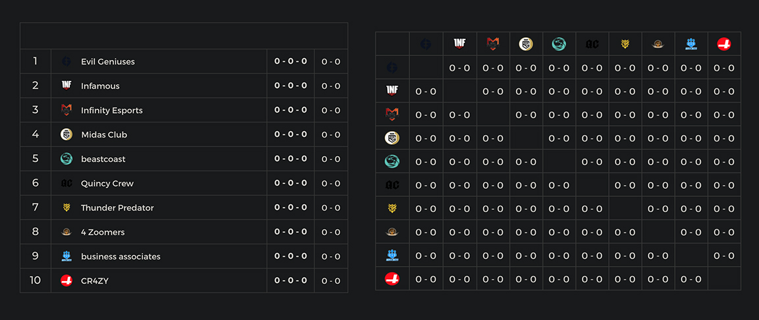Select Infinity Esports logo in grid's left column
This screenshot has height=320, width=759.
(392, 115)
